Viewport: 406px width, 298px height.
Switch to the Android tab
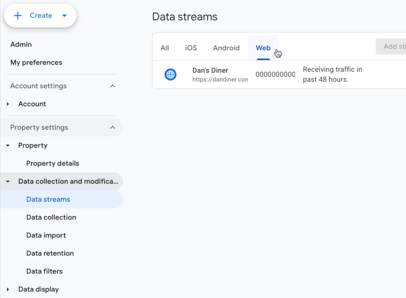point(226,48)
